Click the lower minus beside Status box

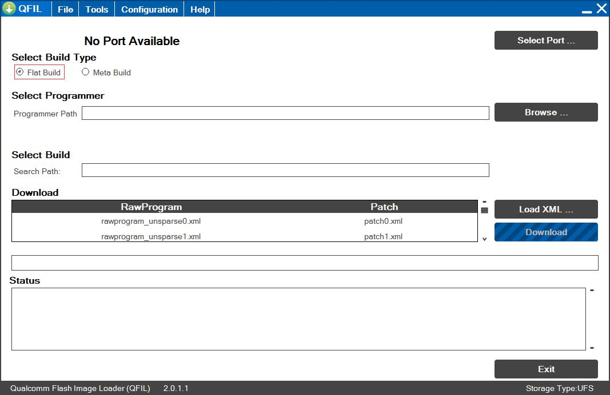[592, 348]
